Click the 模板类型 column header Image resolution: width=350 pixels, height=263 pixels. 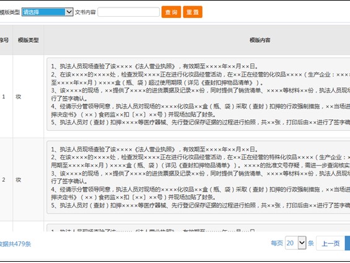[x=28, y=40]
